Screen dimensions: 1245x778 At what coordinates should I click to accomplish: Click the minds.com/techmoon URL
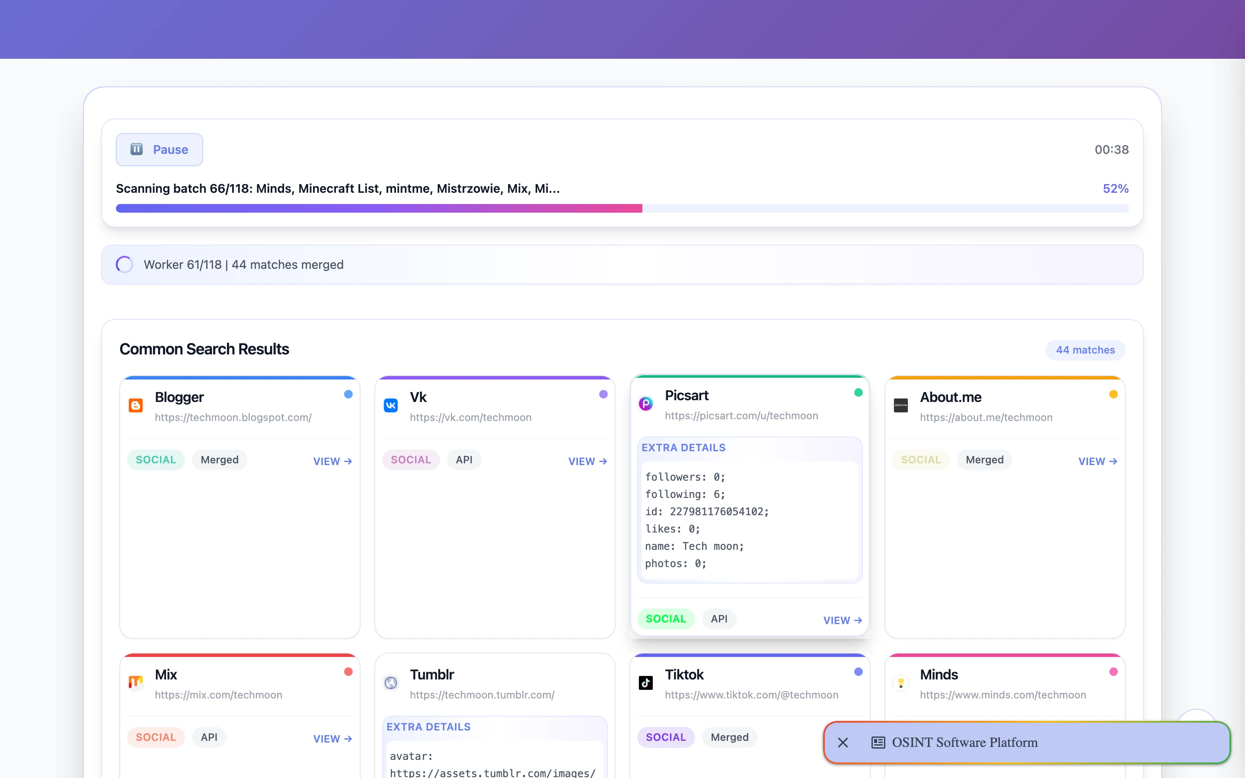coord(1003,695)
